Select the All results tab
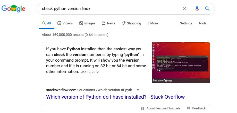Screen dimensions: 237x113 pyautogui.click(x=47, y=23)
